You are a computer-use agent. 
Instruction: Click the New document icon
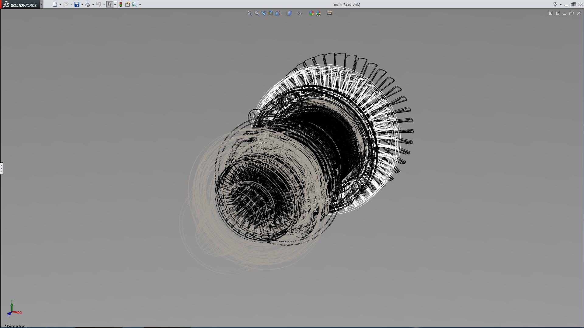pyautogui.click(x=55, y=4)
